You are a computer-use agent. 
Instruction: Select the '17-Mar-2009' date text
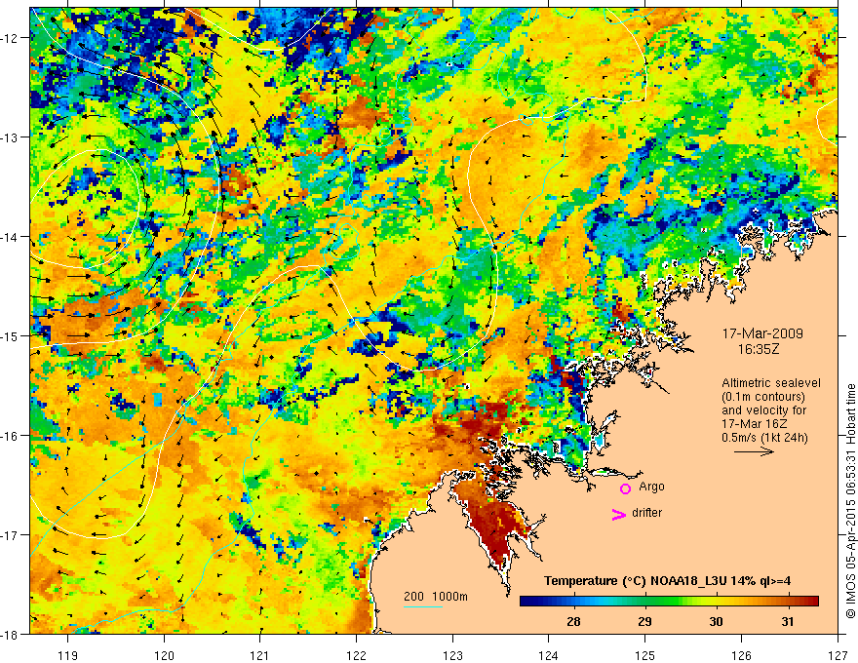pos(762,333)
